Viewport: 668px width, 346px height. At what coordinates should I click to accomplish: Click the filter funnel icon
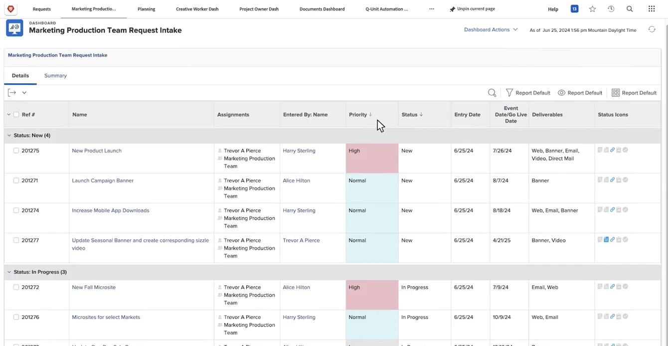(509, 93)
